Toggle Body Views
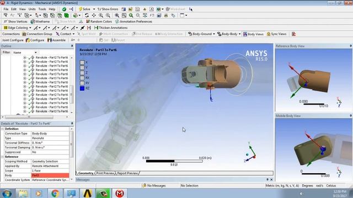353x198 pixels. pyautogui.click(x=253, y=34)
